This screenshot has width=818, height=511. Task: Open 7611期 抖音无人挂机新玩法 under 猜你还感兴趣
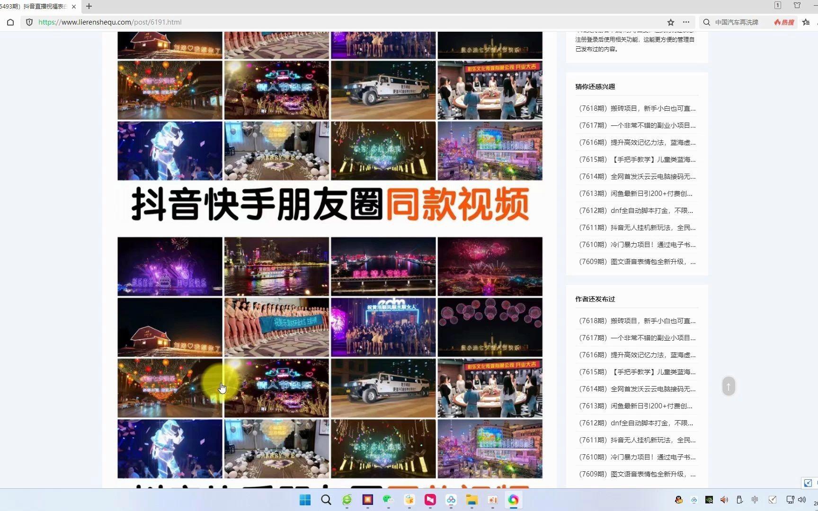pos(637,228)
